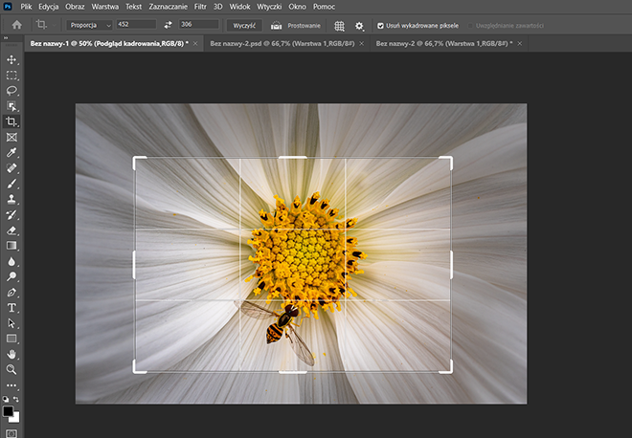Expand the collapsed toolbox panel arrows
632x438 pixels.
pos(6,38)
